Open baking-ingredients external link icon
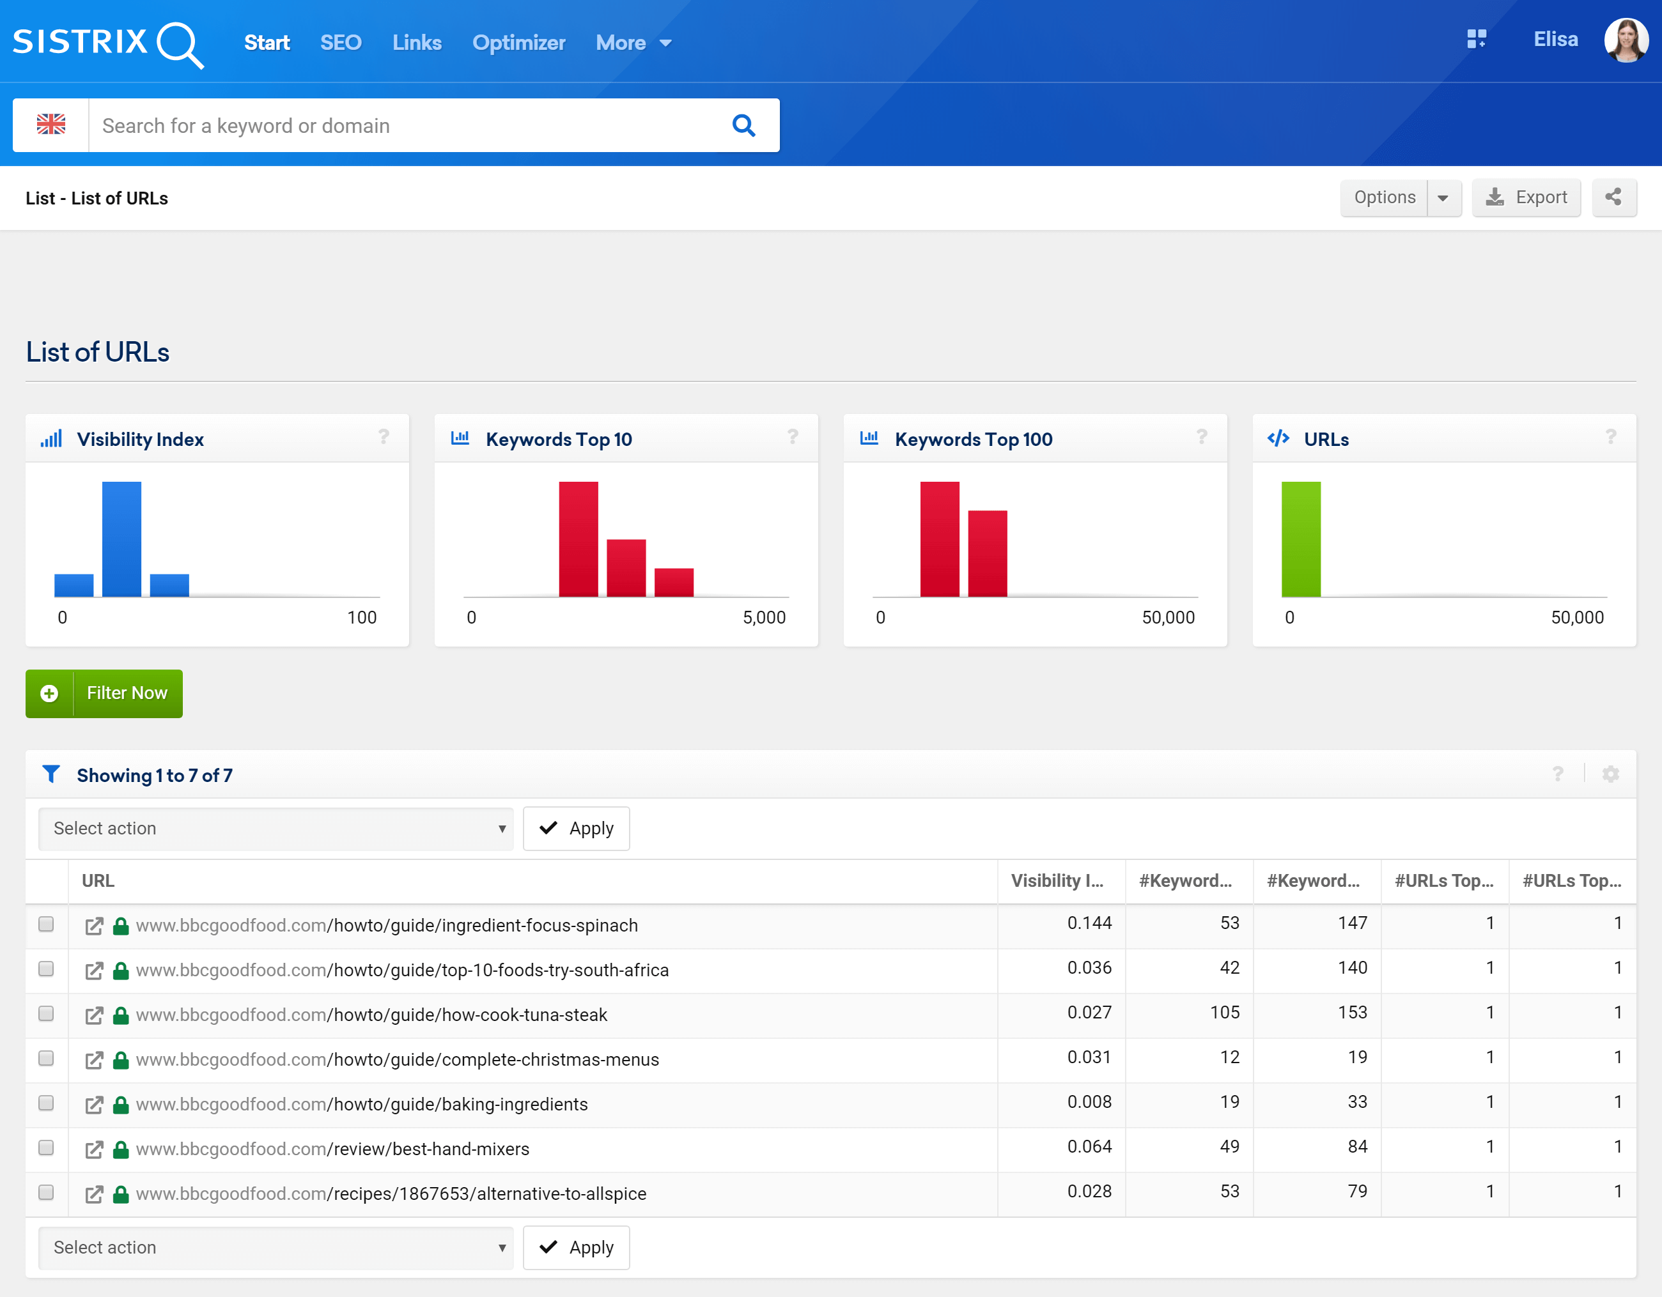The width and height of the screenshot is (1662, 1297). [93, 1105]
